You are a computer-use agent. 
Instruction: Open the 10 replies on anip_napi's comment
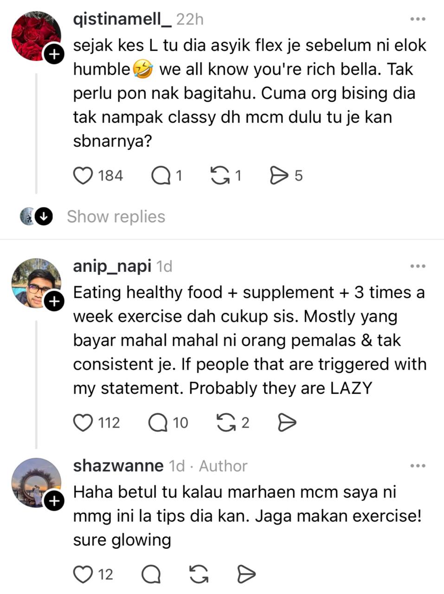pyautogui.click(x=158, y=423)
